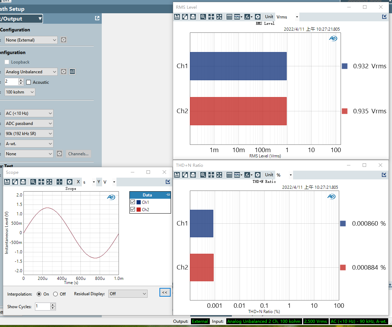Click zoom magnifier in THD+N Ratio toolbar
Screen dimensions: 392x327
[203, 175]
